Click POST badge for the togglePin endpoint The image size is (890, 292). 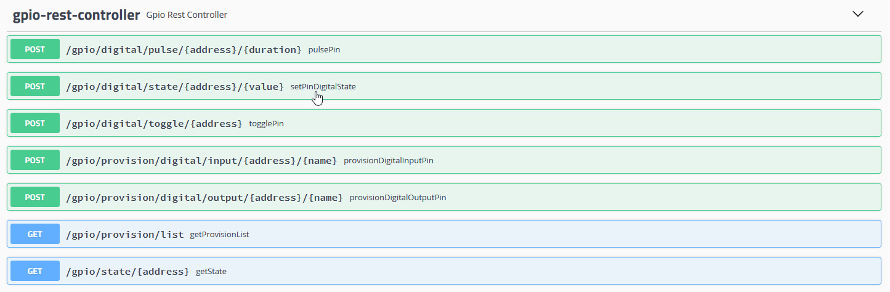[x=35, y=123]
